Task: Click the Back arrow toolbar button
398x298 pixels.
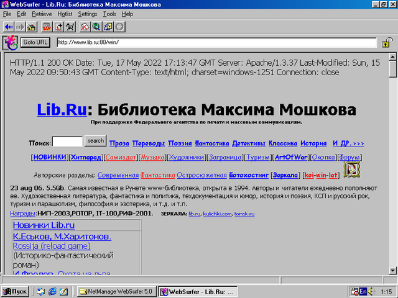Action: (x=9, y=27)
